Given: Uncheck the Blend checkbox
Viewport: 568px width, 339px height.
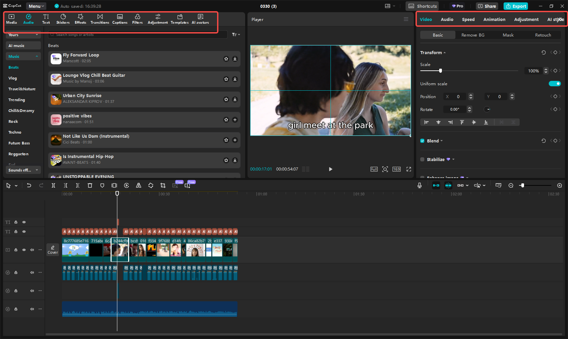Looking at the screenshot, I should point(422,141).
